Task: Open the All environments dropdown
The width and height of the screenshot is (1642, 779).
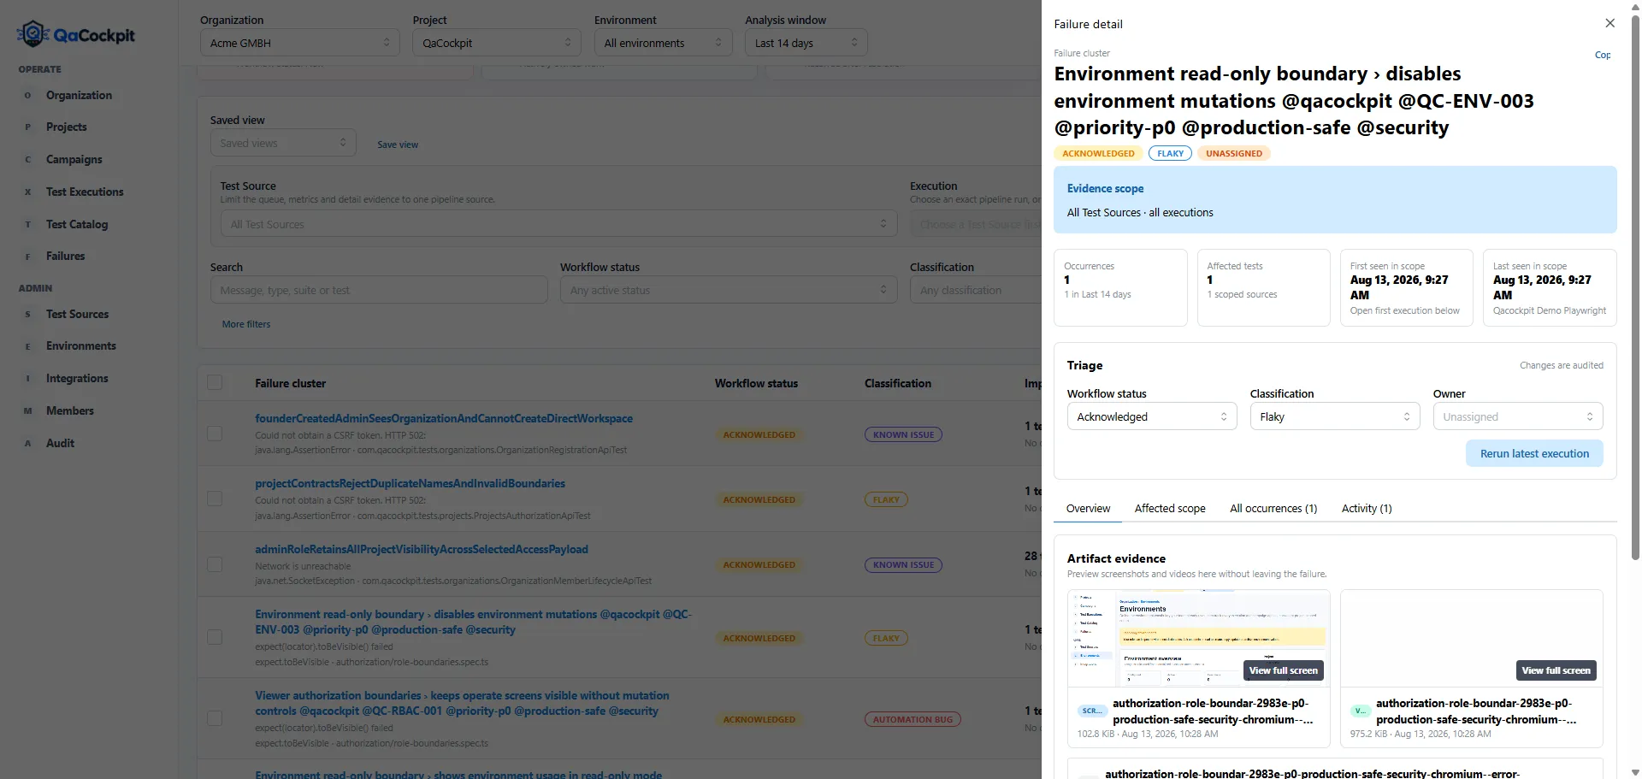Action: point(663,43)
